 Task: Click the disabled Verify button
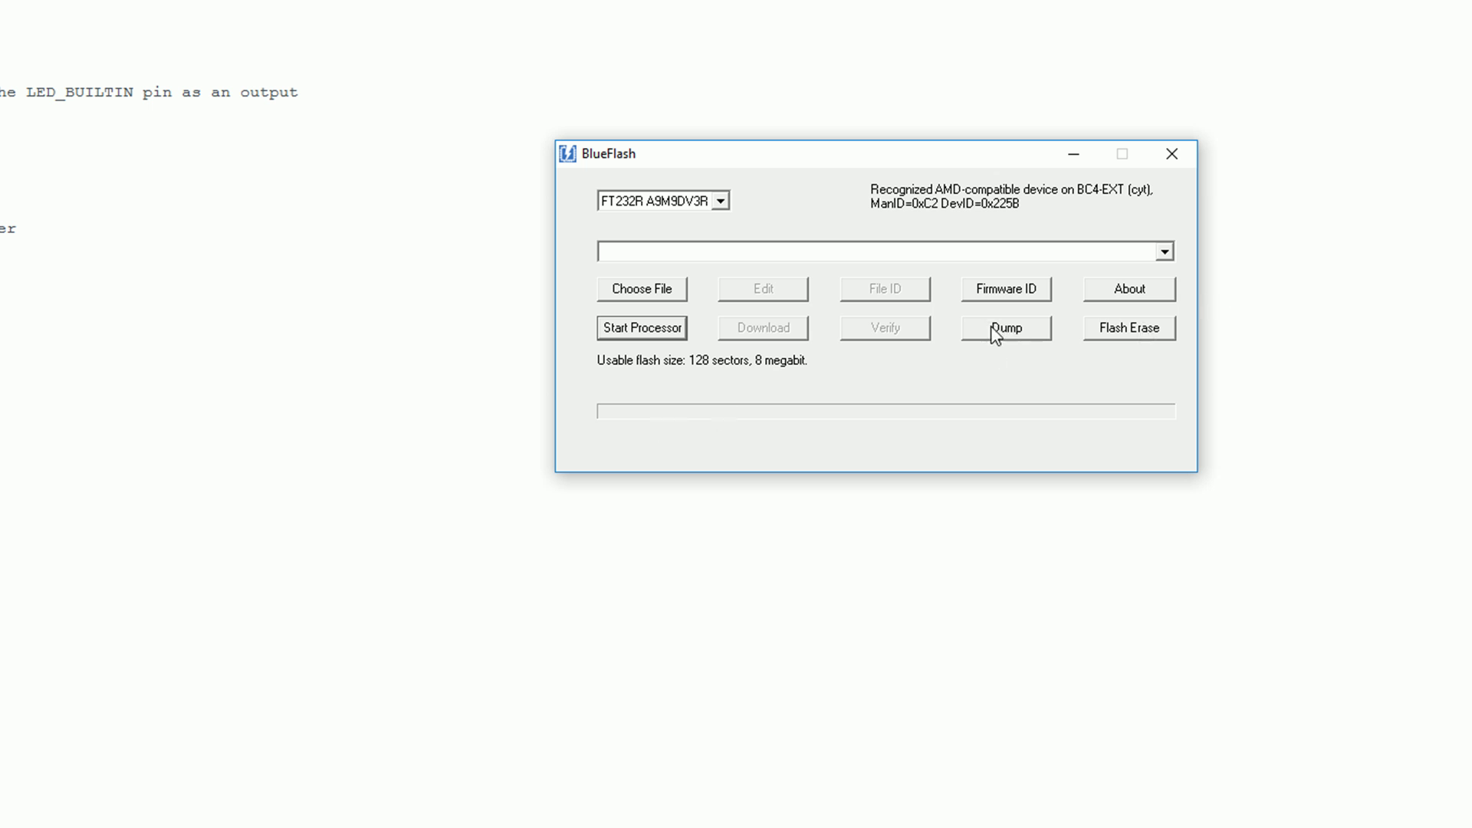885,327
